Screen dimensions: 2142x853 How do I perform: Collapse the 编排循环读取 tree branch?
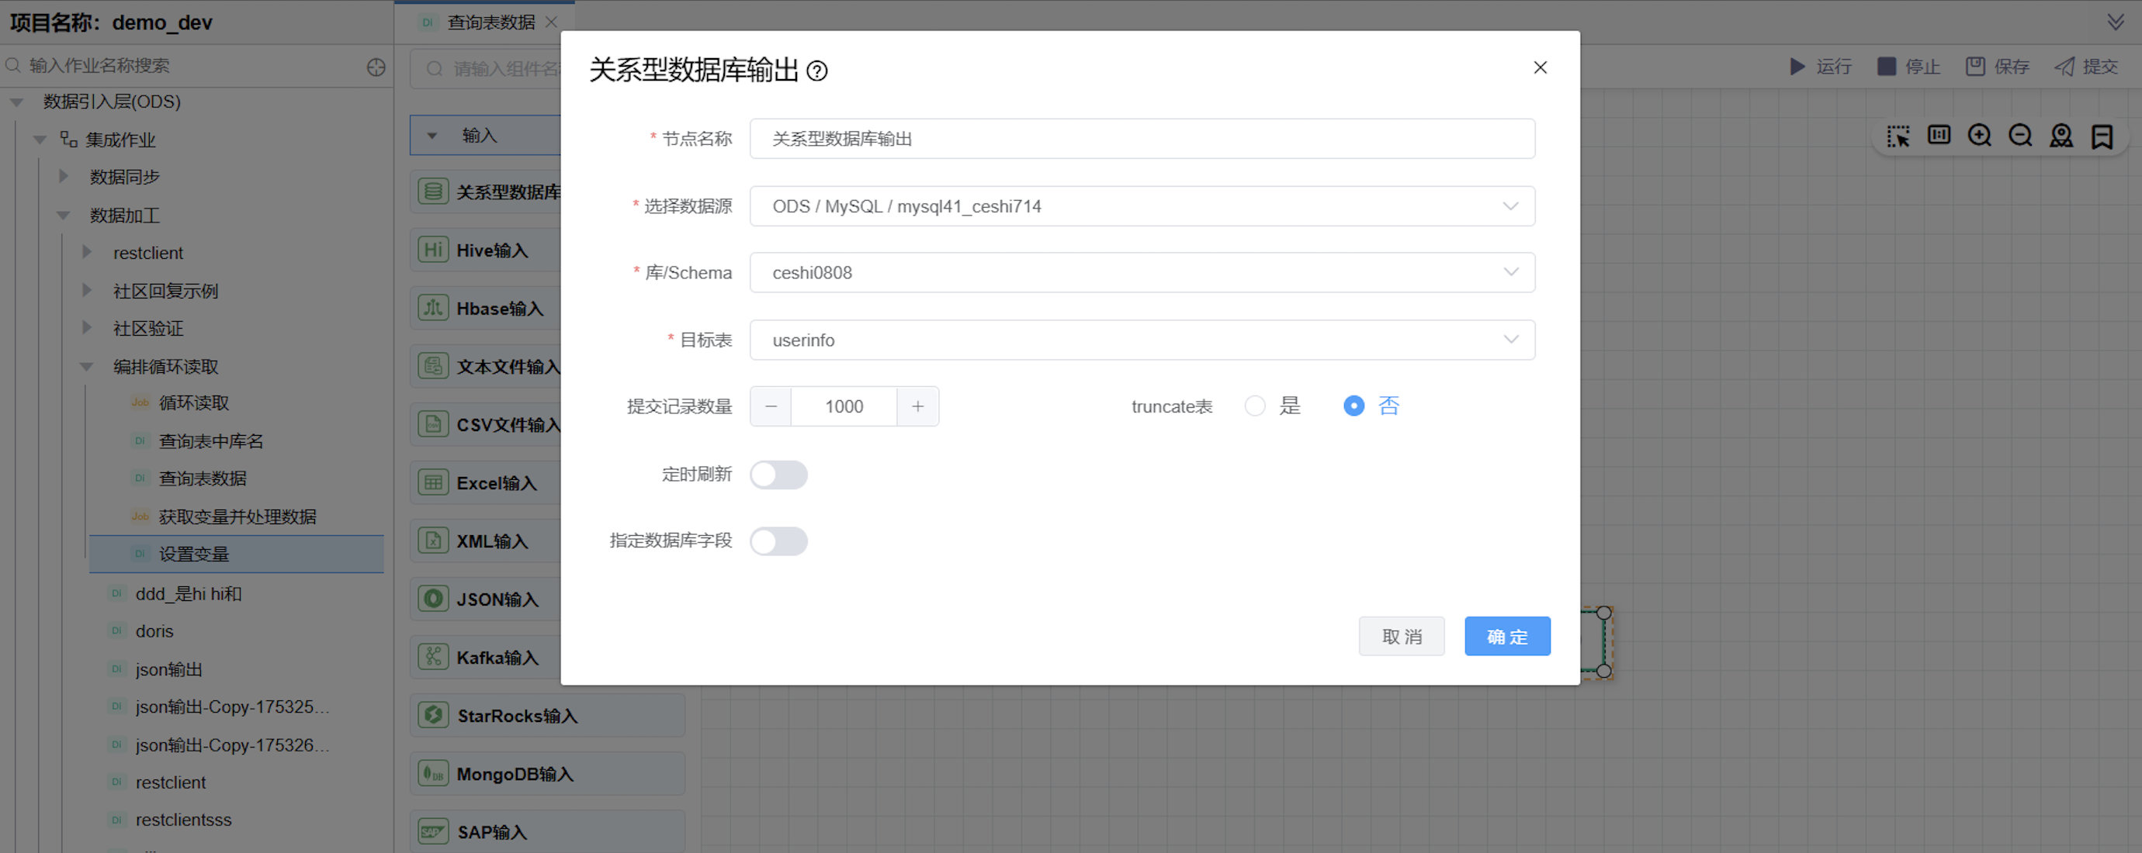[86, 366]
